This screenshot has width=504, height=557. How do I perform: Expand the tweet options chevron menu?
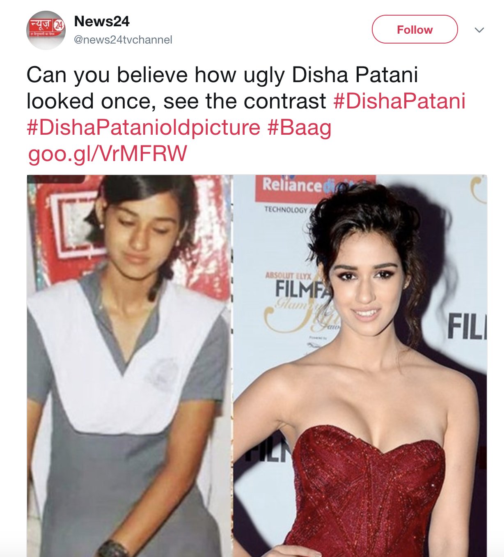coord(479,30)
